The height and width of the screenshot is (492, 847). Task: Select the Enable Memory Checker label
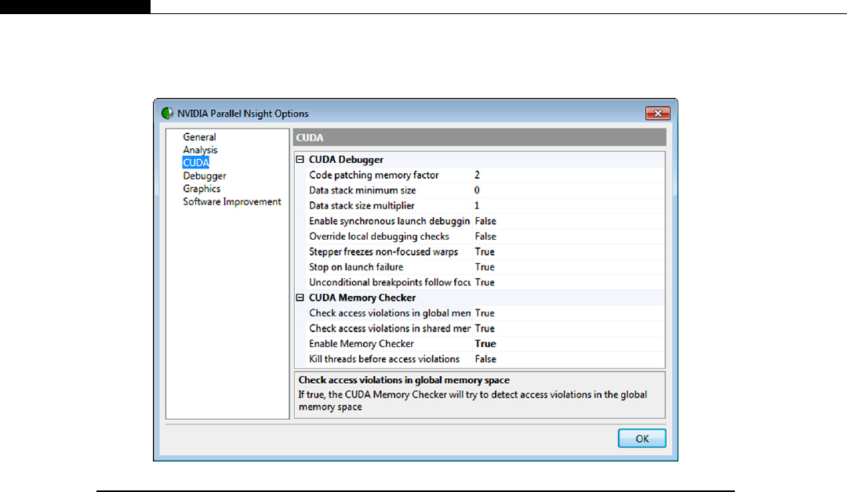pyautogui.click(x=361, y=344)
